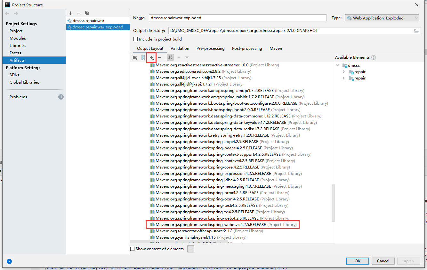This screenshot has width=427, height=270.
Task: Switch to the Validation tab
Action: click(x=180, y=49)
